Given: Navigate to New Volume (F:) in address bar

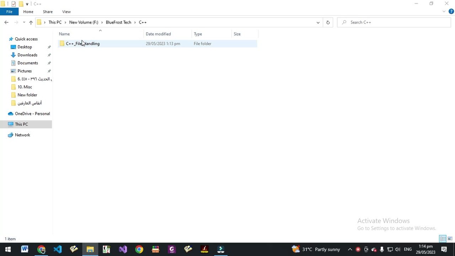Looking at the screenshot, I should (84, 22).
